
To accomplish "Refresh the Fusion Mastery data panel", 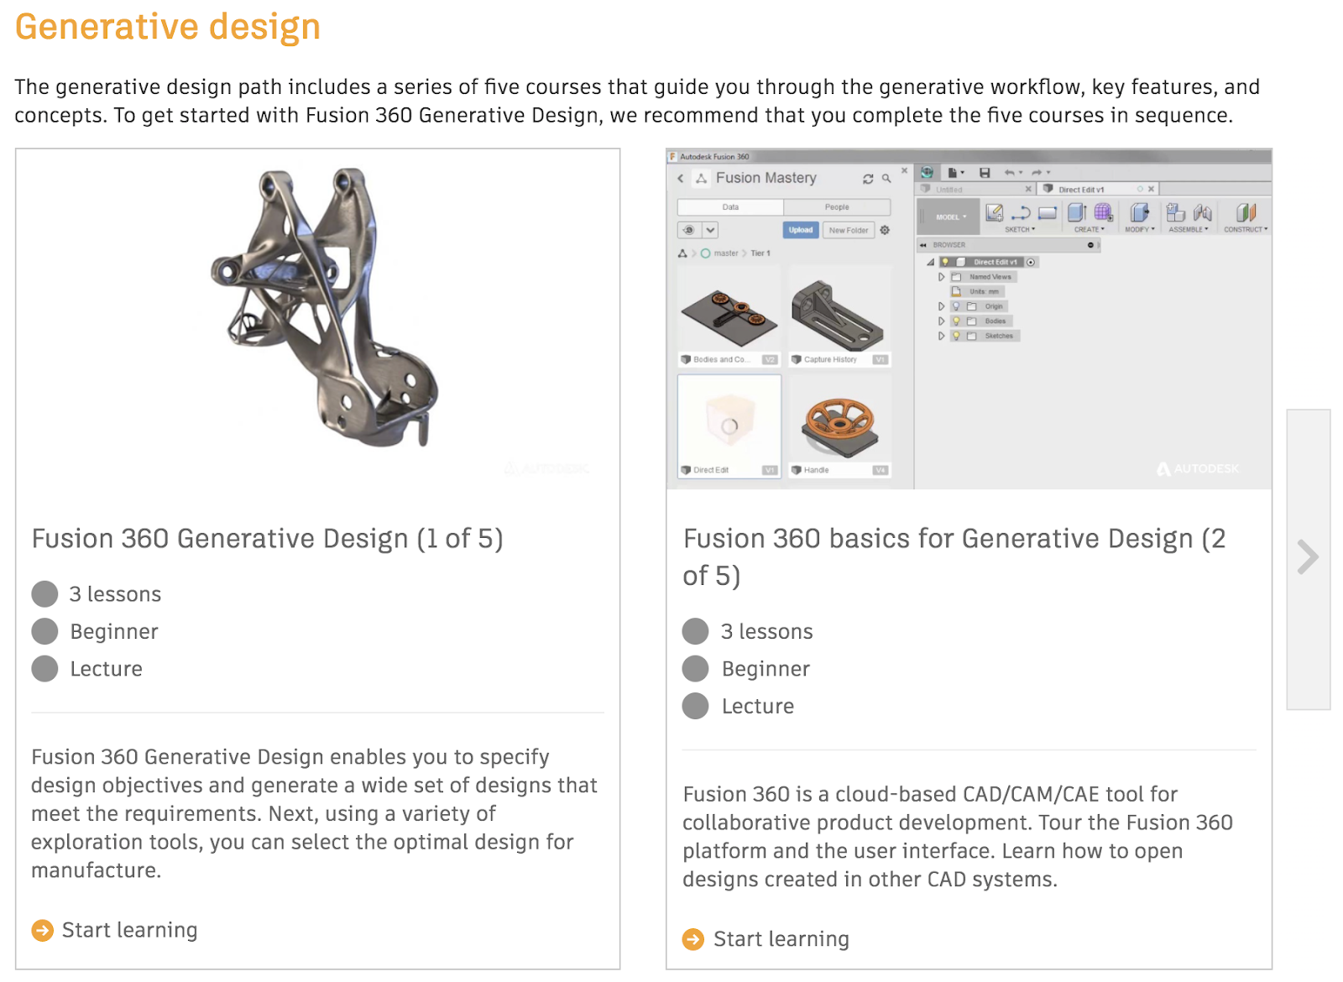I will pos(868,179).
